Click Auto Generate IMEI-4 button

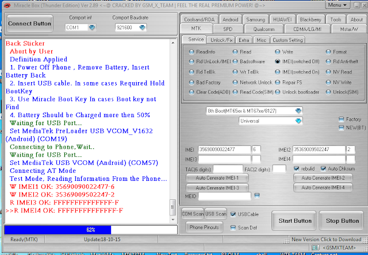point(323,187)
